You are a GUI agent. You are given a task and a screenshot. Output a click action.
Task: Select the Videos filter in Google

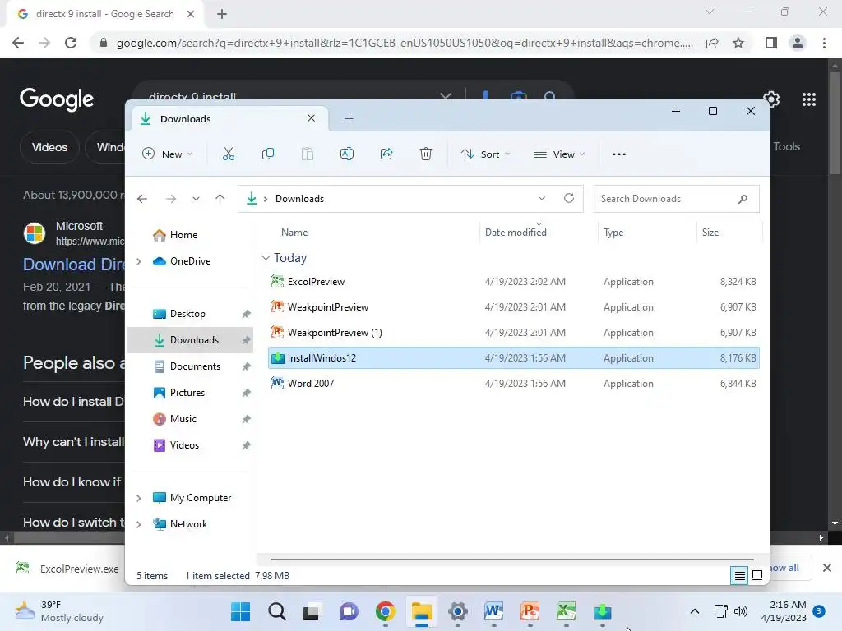[x=49, y=147]
